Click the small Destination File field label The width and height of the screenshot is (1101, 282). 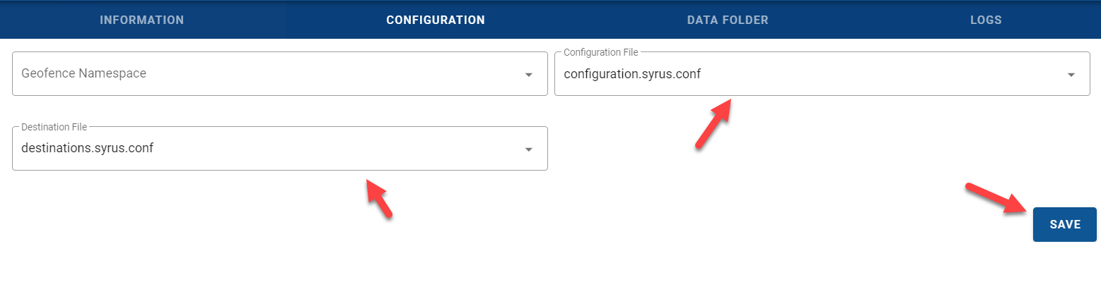pyautogui.click(x=54, y=127)
